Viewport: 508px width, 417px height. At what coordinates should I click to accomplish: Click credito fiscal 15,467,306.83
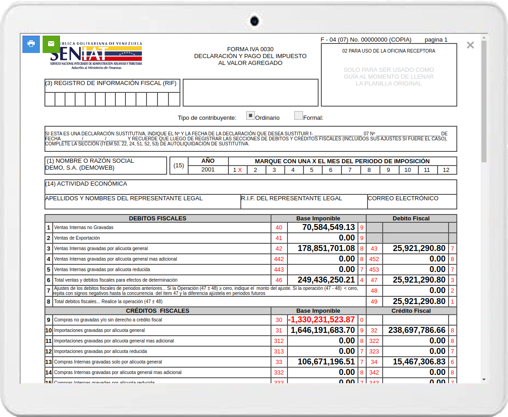click(419, 362)
